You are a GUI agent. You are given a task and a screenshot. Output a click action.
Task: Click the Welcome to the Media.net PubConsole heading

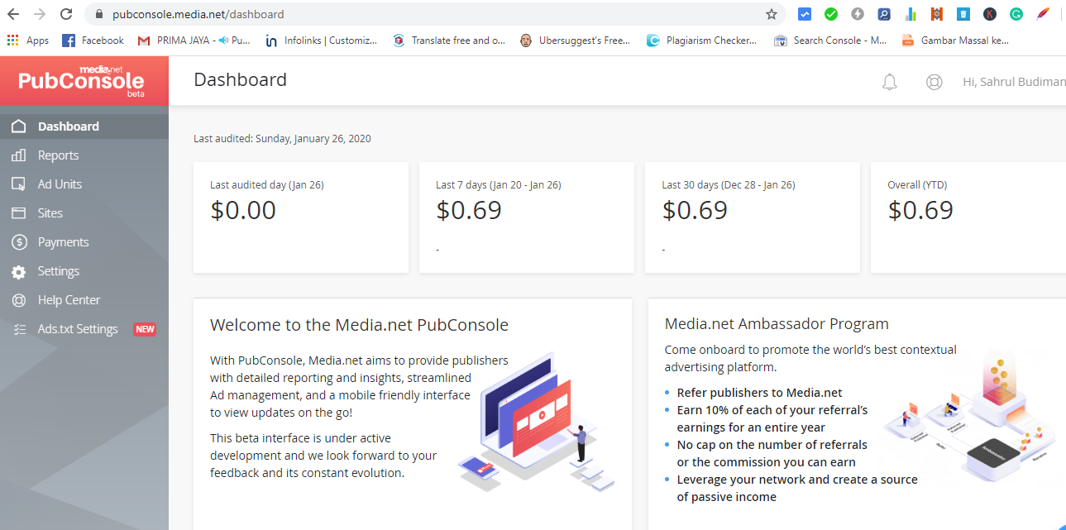[x=359, y=325]
